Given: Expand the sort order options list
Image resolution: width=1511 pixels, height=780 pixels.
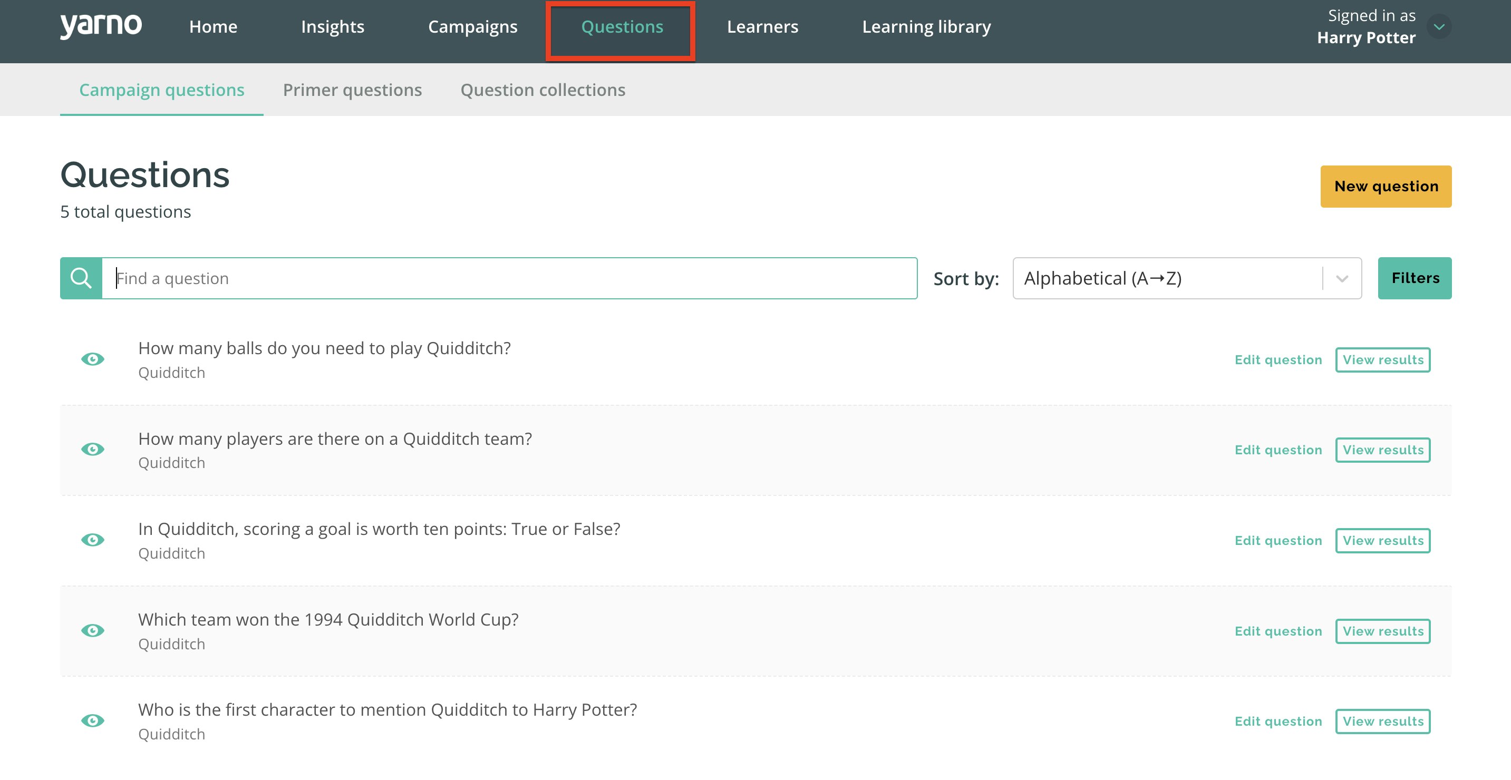Looking at the screenshot, I should (x=1342, y=277).
